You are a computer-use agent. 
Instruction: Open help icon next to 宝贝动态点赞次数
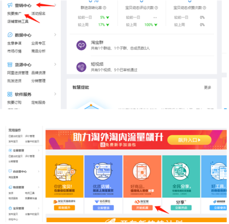(204, 8)
